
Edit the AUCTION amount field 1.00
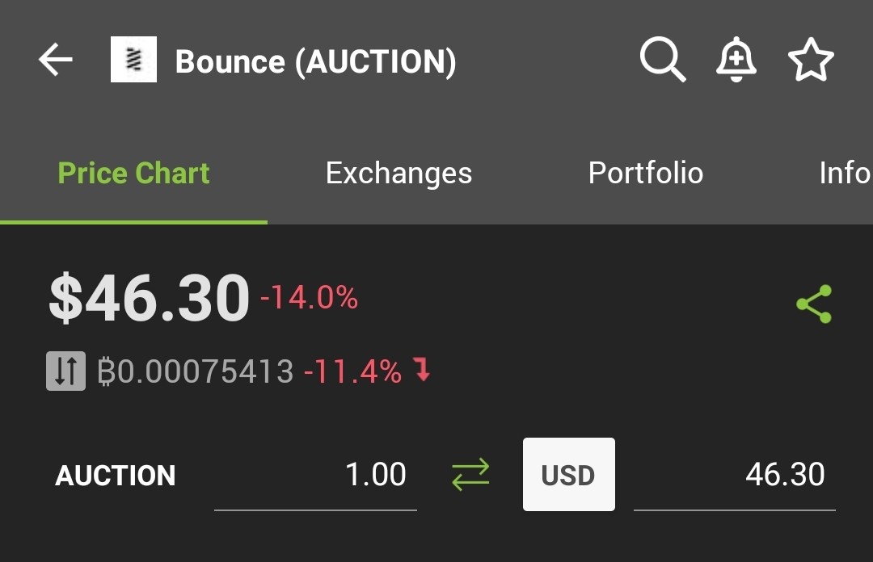(x=316, y=476)
